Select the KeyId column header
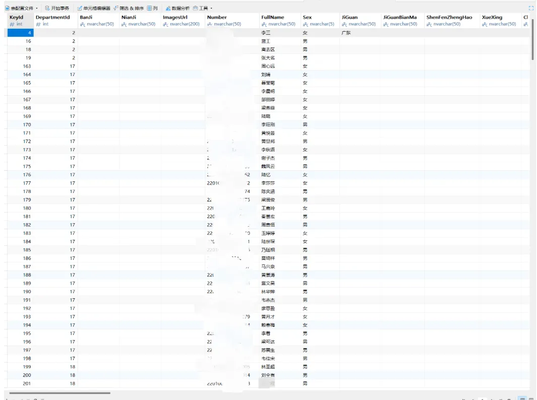Screen dimensions: 537x400 point(21,21)
